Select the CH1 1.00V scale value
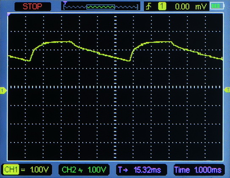The width and height of the screenshot is (230, 178). point(39,170)
